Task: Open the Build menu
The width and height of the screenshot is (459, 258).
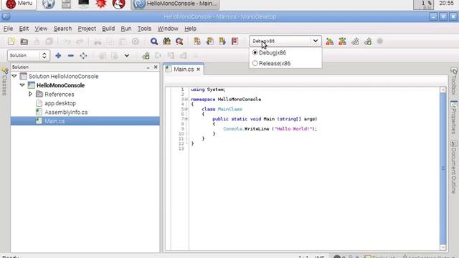Action: click(108, 29)
